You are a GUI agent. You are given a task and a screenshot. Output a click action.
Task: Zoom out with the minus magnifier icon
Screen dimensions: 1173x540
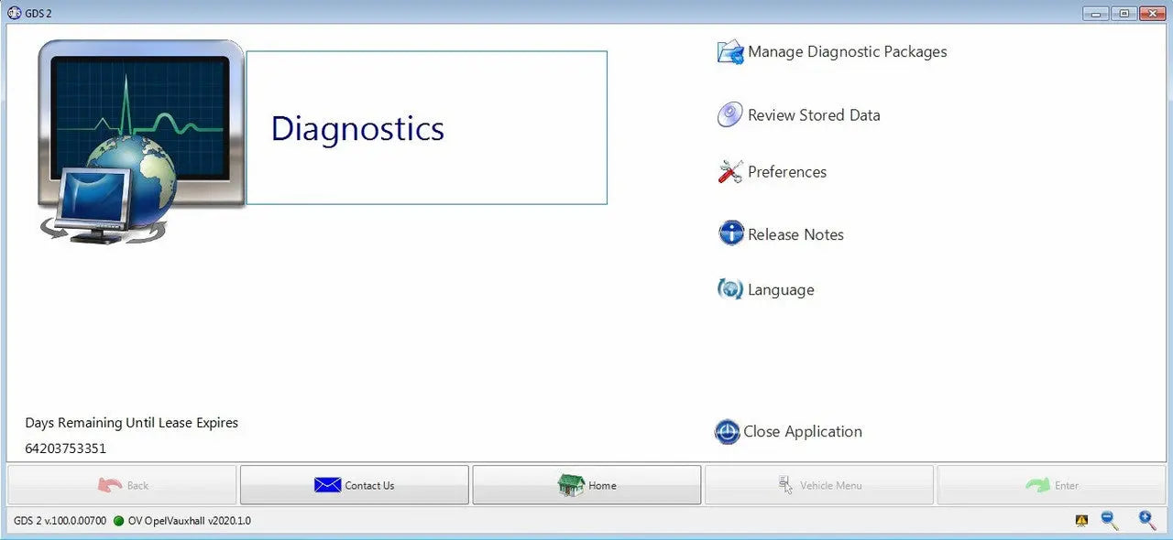pyautogui.click(x=1109, y=520)
